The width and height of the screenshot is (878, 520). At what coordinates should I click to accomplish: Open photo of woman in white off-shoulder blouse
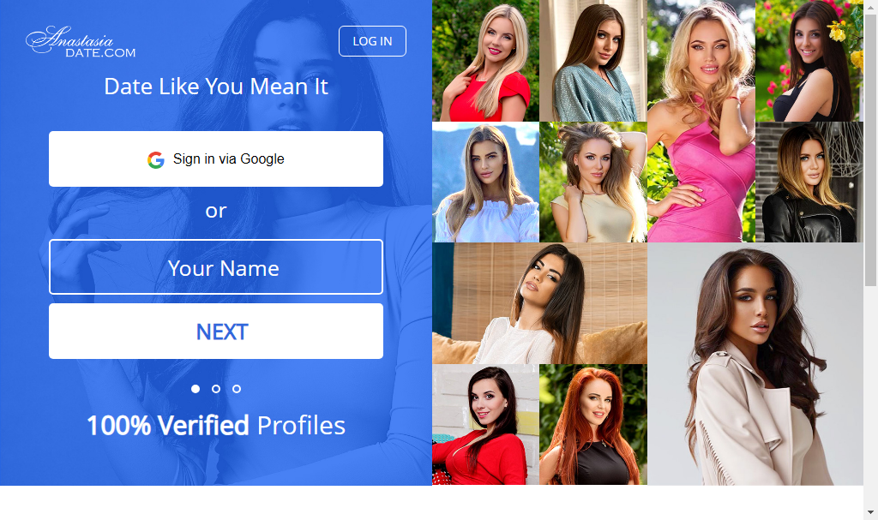pyautogui.click(x=485, y=182)
